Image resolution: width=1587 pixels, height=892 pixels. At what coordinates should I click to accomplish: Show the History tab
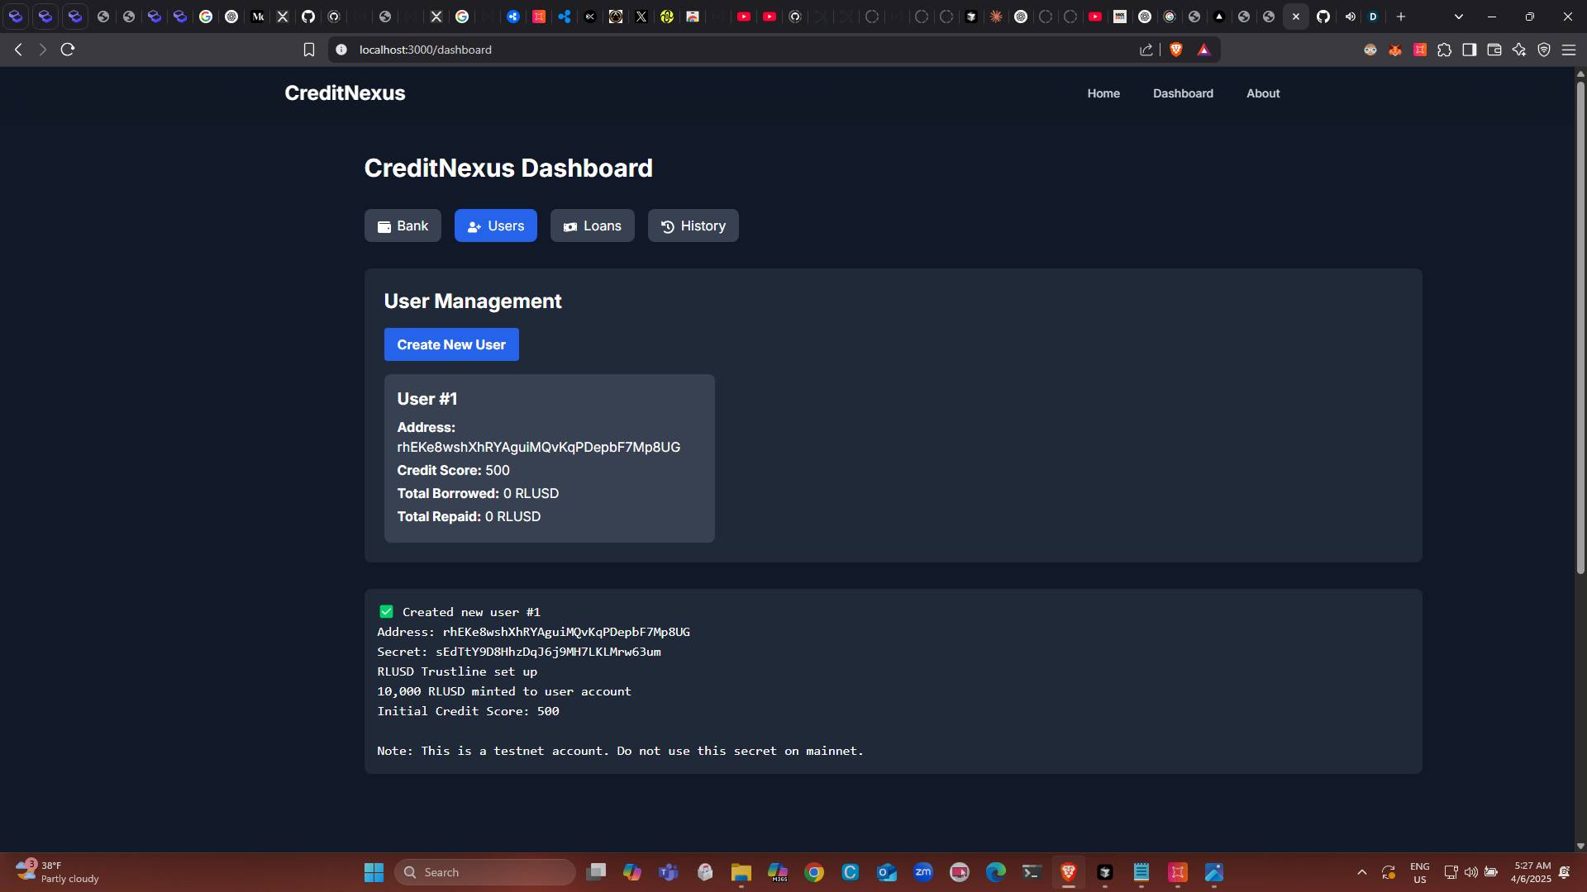(693, 225)
